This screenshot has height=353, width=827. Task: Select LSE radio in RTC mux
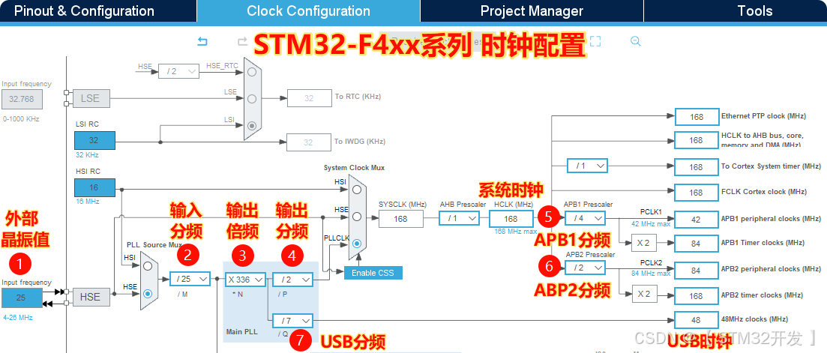[x=252, y=98]
